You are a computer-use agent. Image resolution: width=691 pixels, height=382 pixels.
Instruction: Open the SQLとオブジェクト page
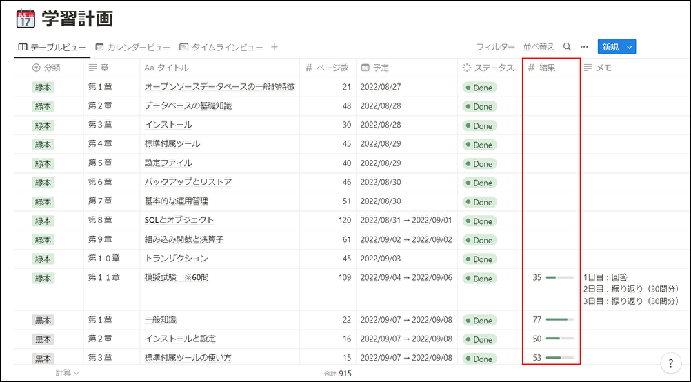point(179,220)
